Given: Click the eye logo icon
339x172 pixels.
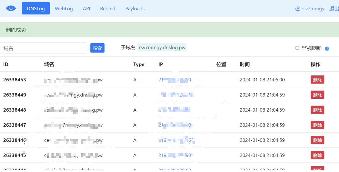Looking at the screenshot, I should pos(11,8).
